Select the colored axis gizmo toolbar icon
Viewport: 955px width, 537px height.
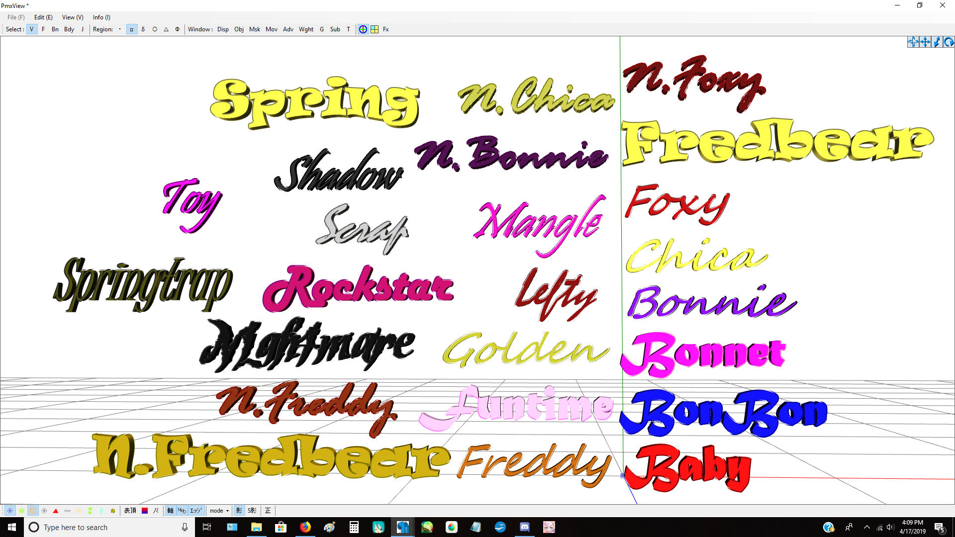[363, 29]
